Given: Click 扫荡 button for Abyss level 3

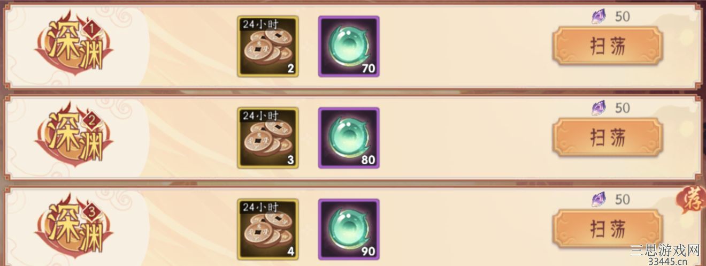Looking at the screenshot, I should [608, 230].
